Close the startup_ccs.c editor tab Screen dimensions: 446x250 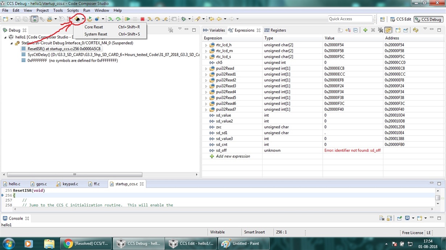pyautogui.click(x=142, y=184)
